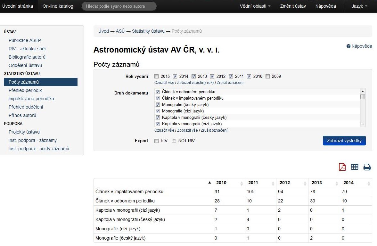This screenshot has height=246, width=377.
Task: Sort the table by the first column arrow
Action: pos(209,183)
